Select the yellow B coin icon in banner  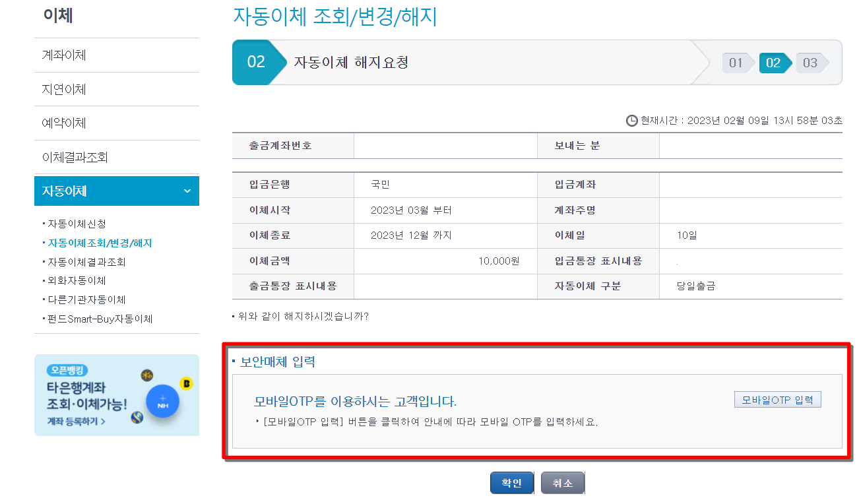[x=187, y=383]
